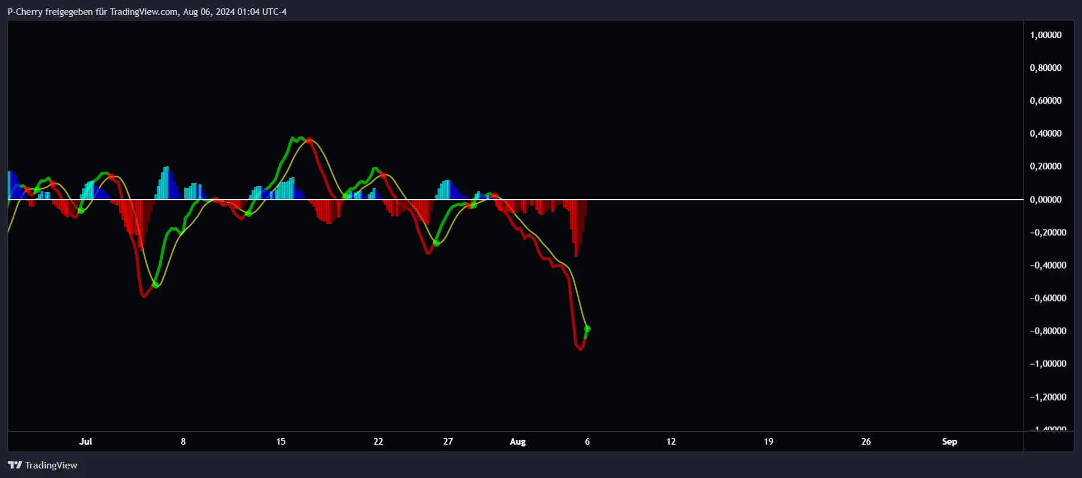Image resolution: width=1082 pixels, height=478 pixels.
Task: Select the Aug label on the time axis
Action: pyautogui.click(x=517, y=442)
